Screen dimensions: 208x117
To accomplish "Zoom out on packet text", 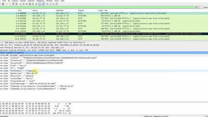I will [x=50, y=4].
